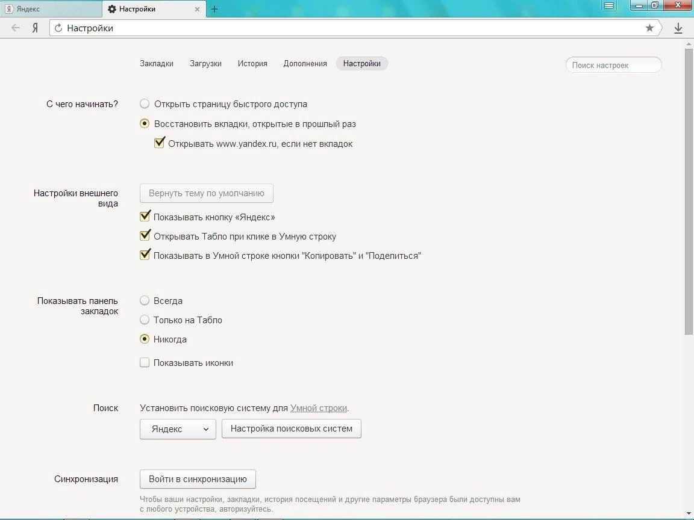The width and height of the screenshot is (694, 520).
Task: Select 'Никогда' for bookmarks panel
Action: [145, 339]
